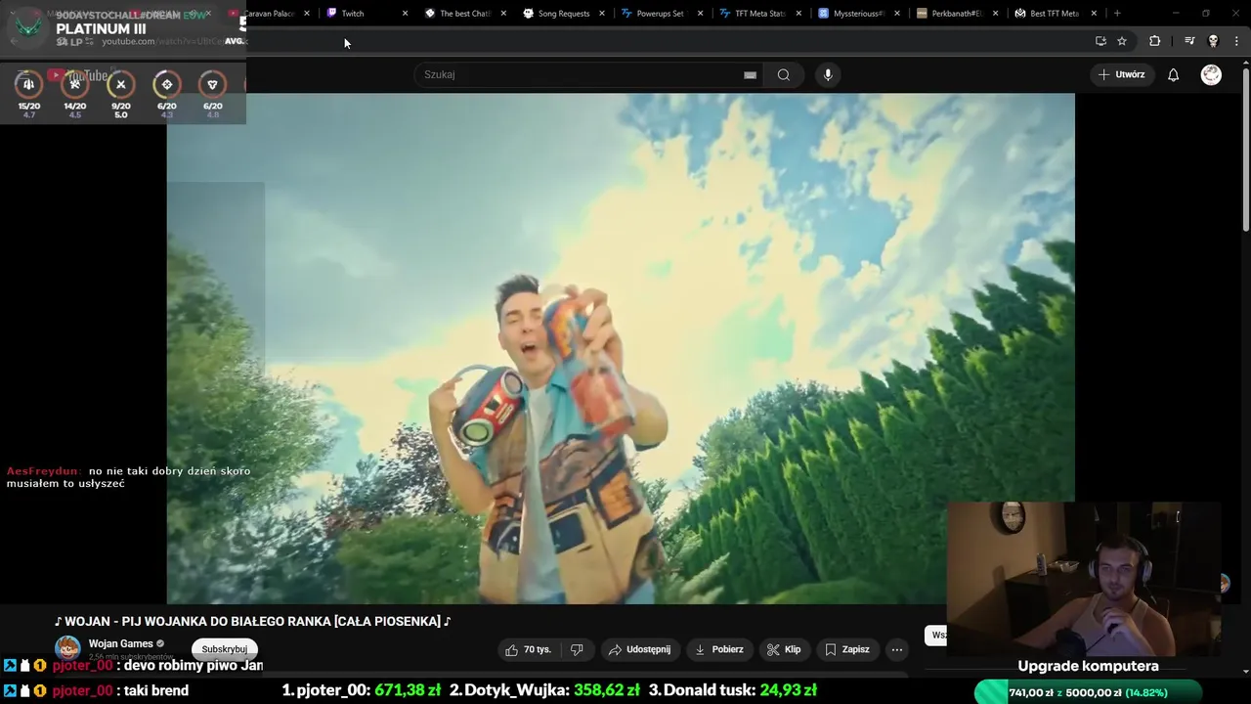Click donor entry Donald tusk: 24,93 zł
This screenshot has height=704, width=1251.
[733, 690]
